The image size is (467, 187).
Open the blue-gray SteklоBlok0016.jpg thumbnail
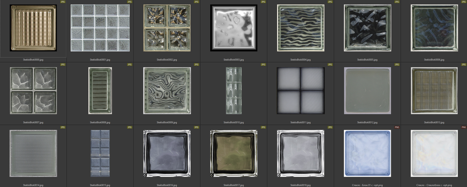coord(166,153)
